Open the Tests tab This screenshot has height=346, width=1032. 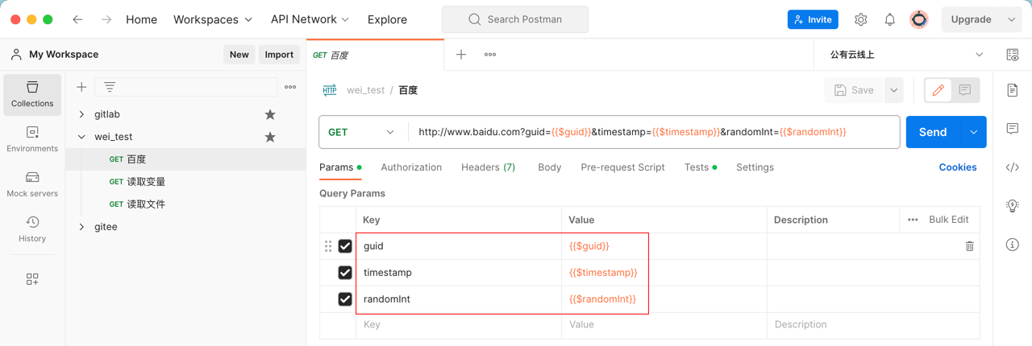pyautogui.click(x=700, y=167)
